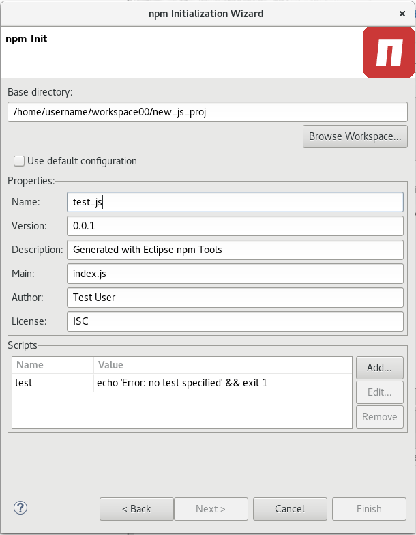Image resolution: width=416 pixels, height=535 pixels.
Task: Focus the Main field with index.js
Action: point(235,274)
